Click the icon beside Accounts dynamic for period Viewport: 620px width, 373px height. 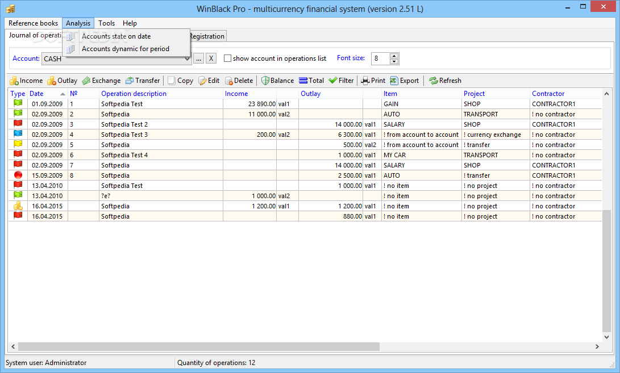tap(70, 49)
